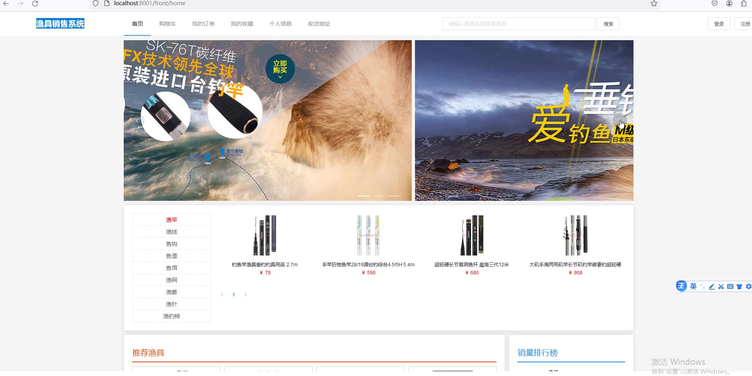Click price ¥ 78 under first product
This screenshot has width=752, height=376.
(x=265, y=273)
